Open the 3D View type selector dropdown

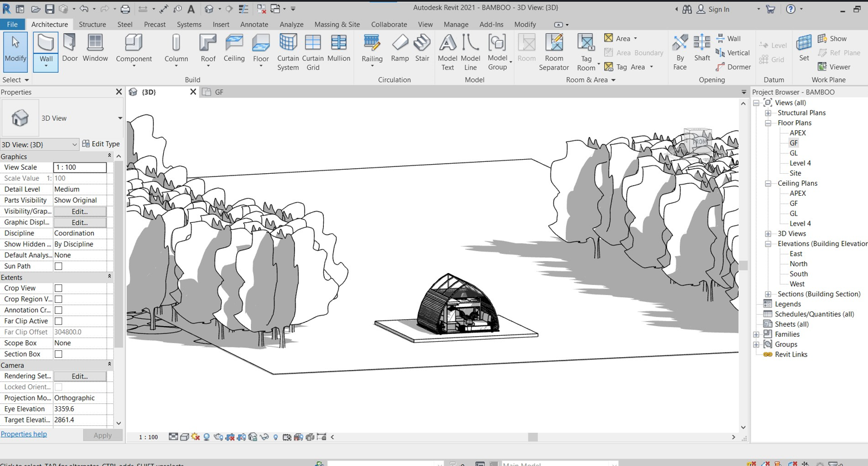click(x=120, y=118)
